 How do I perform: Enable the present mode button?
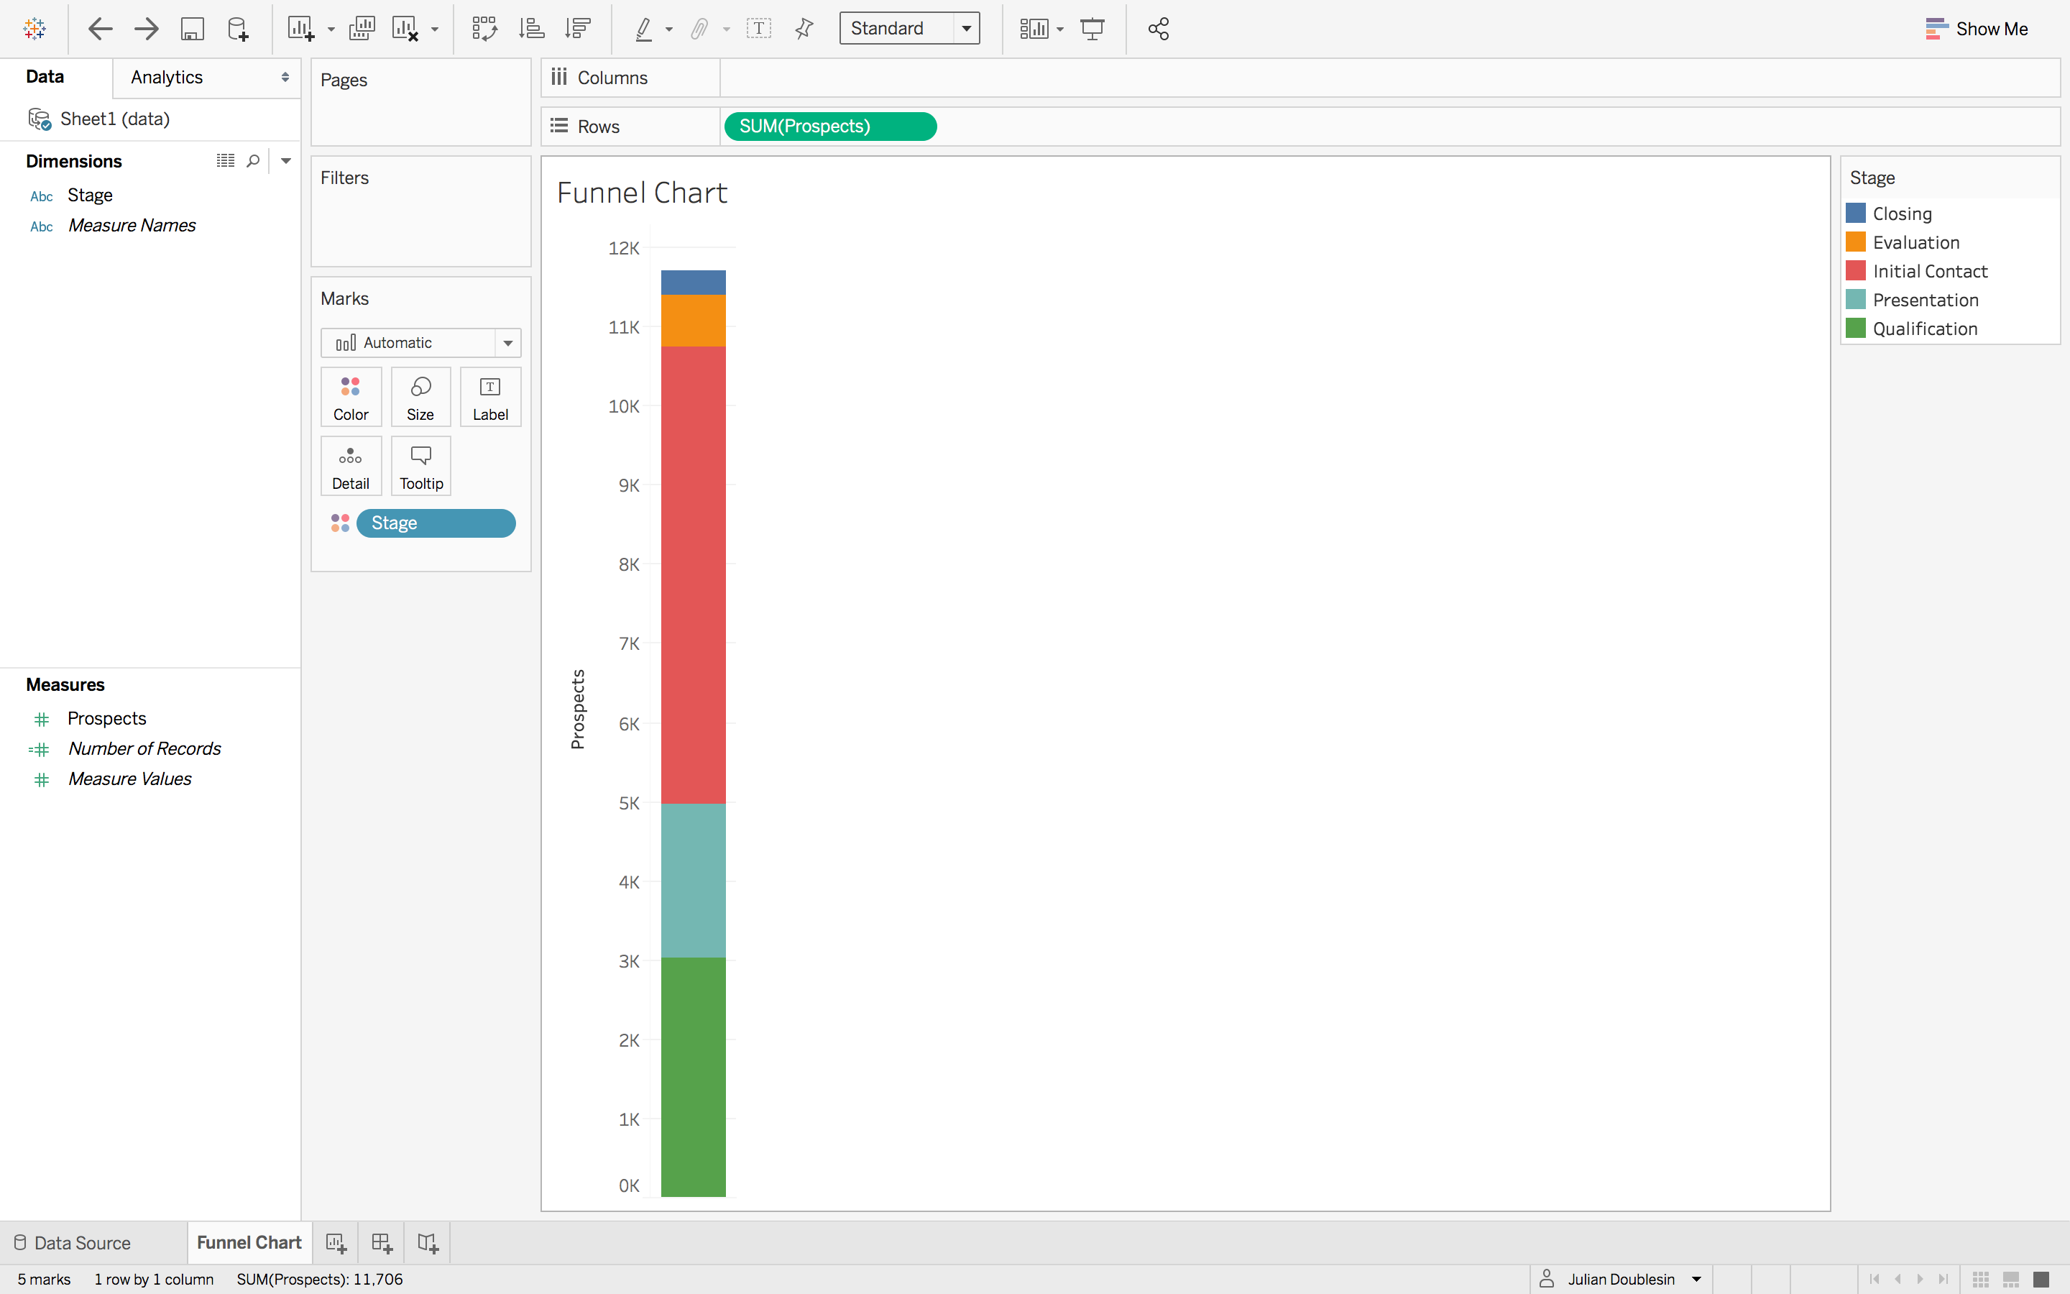tap(1094, 28)
